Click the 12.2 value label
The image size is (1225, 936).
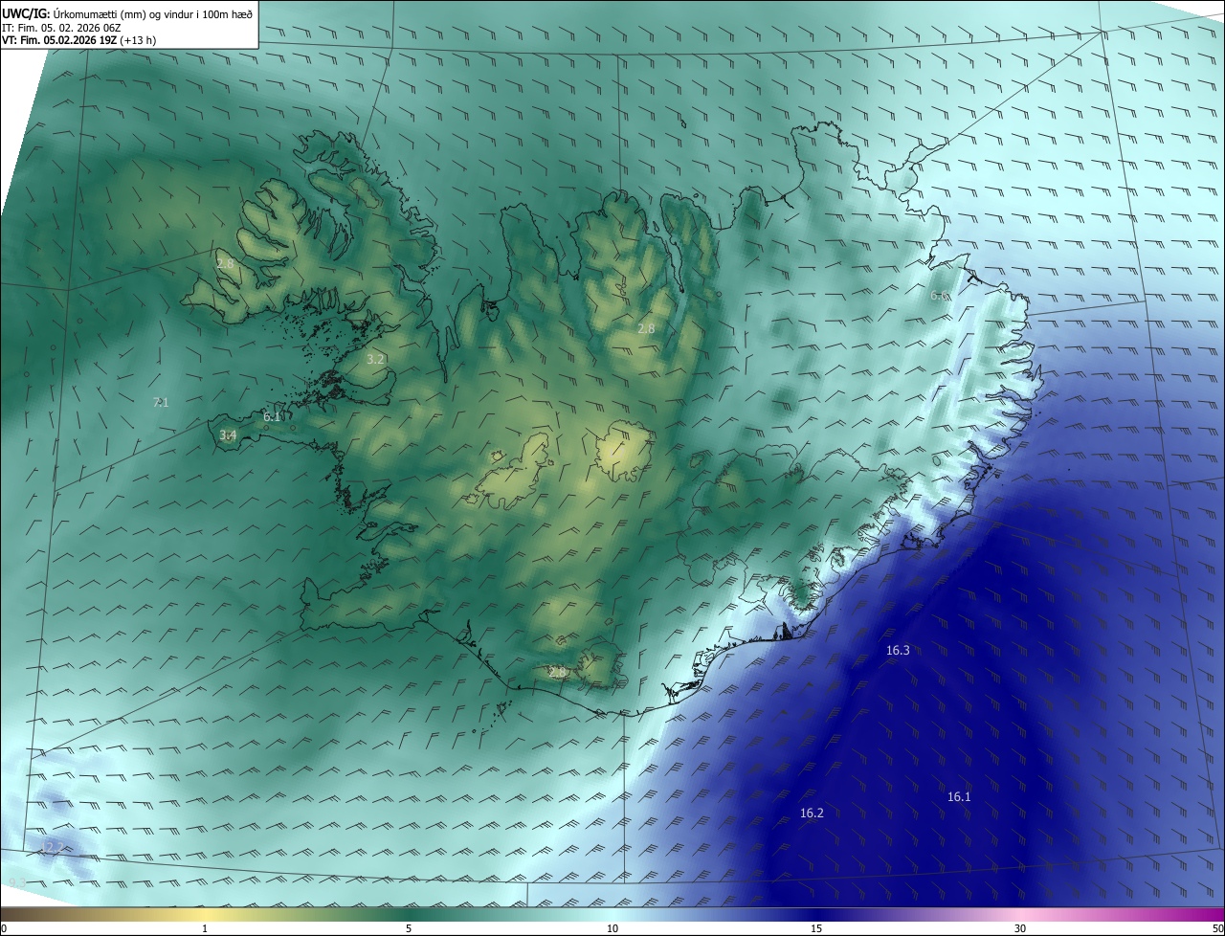51,848
